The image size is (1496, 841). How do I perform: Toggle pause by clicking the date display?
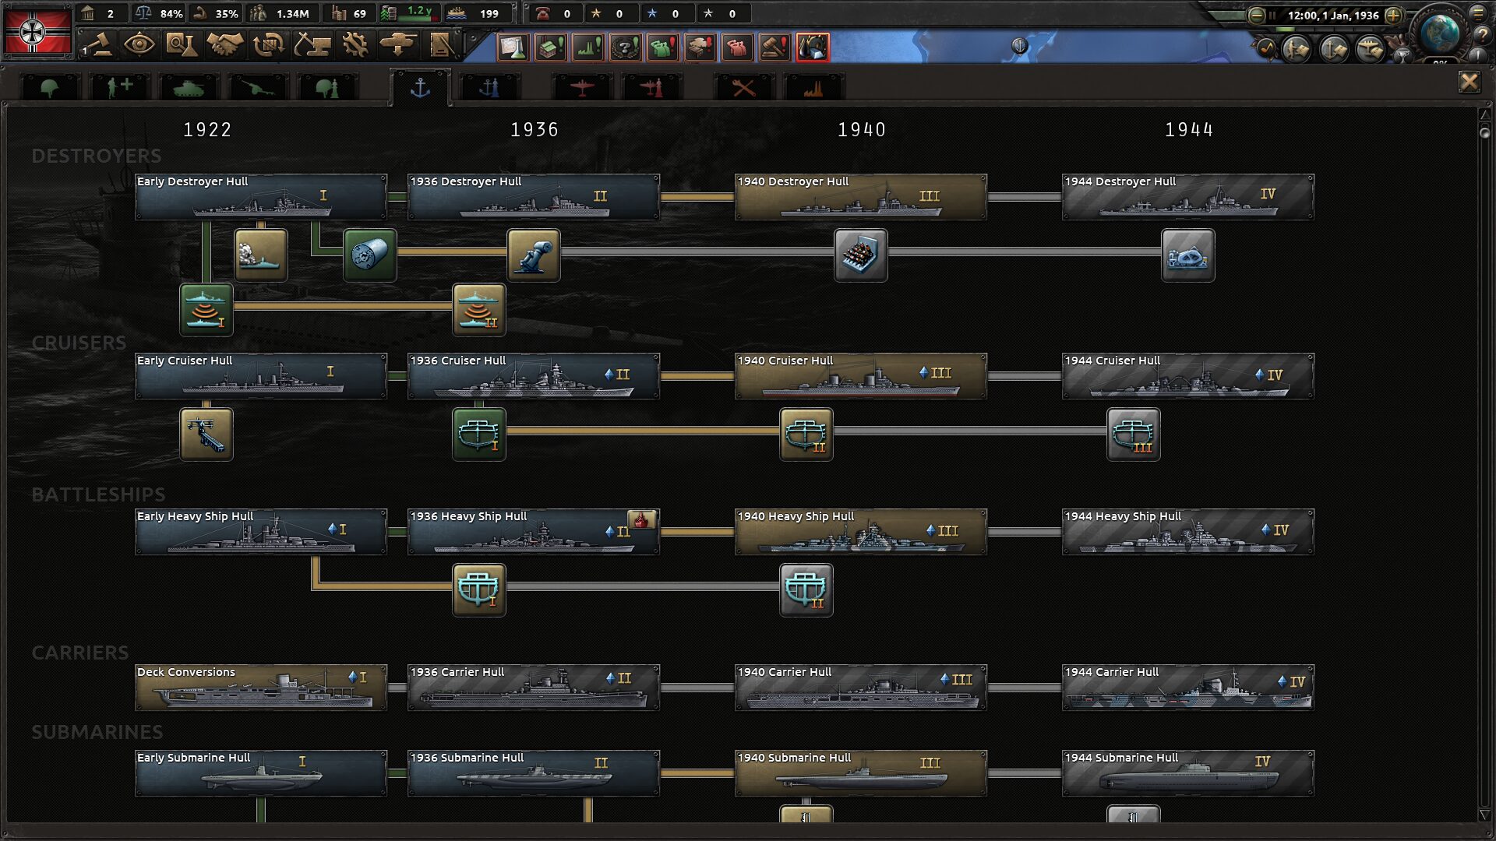tap(1332, 15)
